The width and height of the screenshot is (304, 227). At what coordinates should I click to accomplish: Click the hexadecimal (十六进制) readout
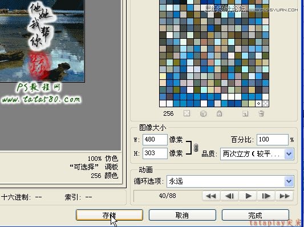click(x=21, y=197)
